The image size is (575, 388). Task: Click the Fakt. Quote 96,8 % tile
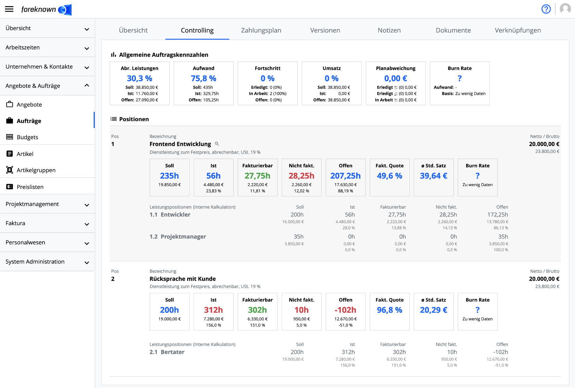(389, 311)
